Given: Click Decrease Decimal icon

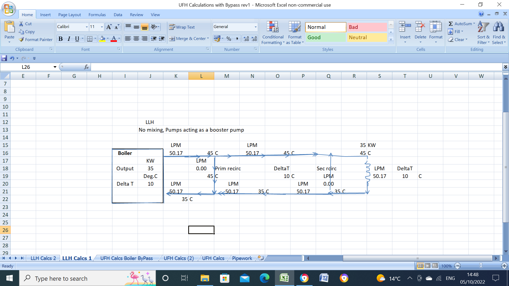Looking at the screenshot, I should point(254,39).
